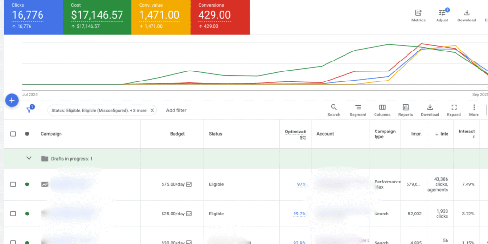The width and height of the screenshot is (488, 244).
Task: Click the Campaign type column header
Action: [385, 134]
